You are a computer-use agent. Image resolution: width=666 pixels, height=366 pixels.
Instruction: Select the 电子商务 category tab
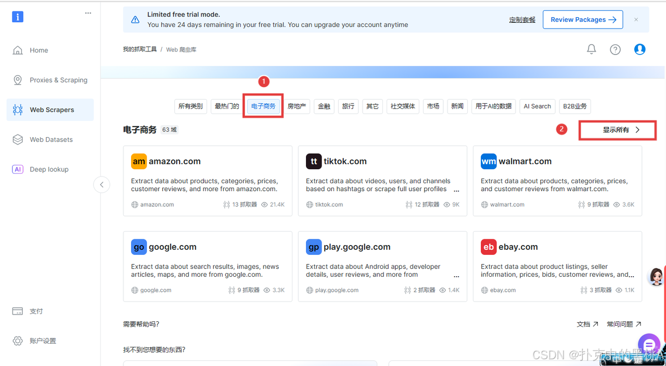click(263, 106)
